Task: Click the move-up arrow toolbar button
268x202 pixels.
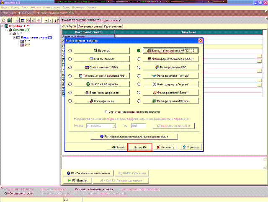Action: click(51, 21)
